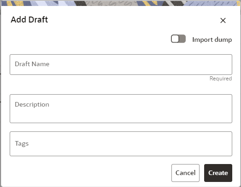Viewport: 241px width, 187px height.
Task: Click the Description placeholder label
Action: tap(32, 105)
